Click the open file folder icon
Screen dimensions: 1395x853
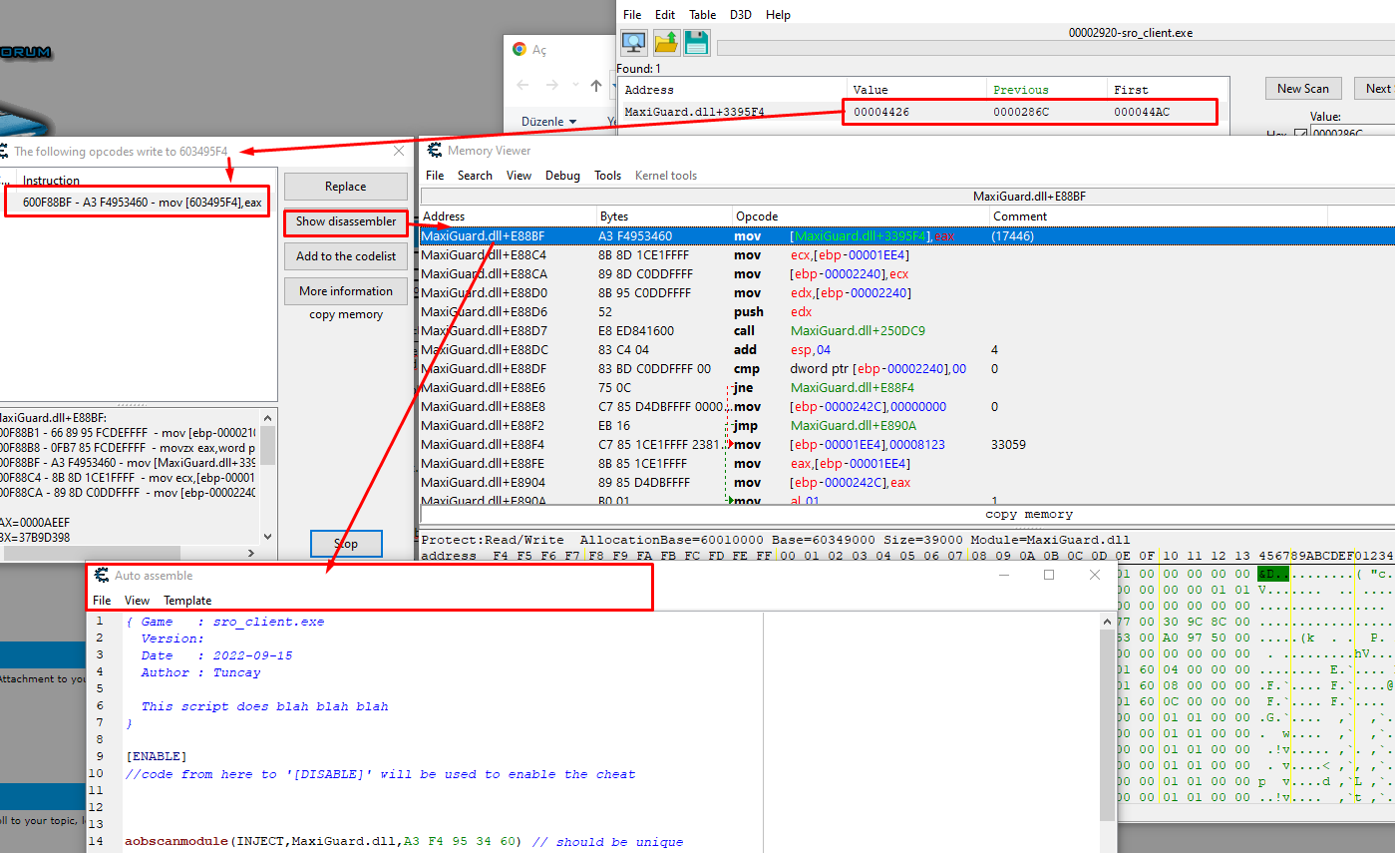tap(665, 42)
